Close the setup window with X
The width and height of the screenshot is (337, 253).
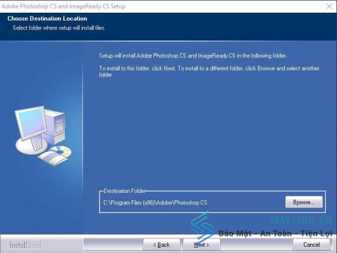point(329,6)
